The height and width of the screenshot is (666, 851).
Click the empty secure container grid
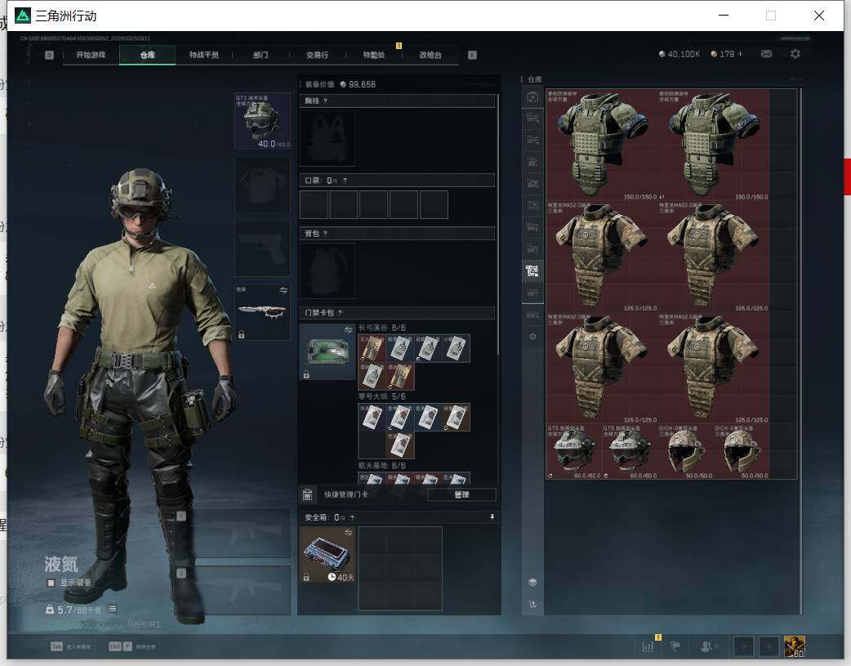coord(400,568)
